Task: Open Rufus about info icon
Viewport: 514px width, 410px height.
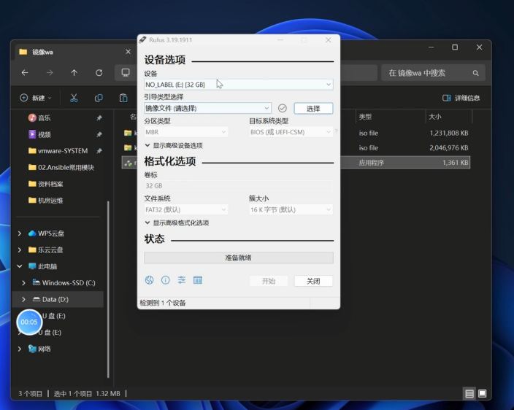Action: pyautogui.click(x=166, y=280)
